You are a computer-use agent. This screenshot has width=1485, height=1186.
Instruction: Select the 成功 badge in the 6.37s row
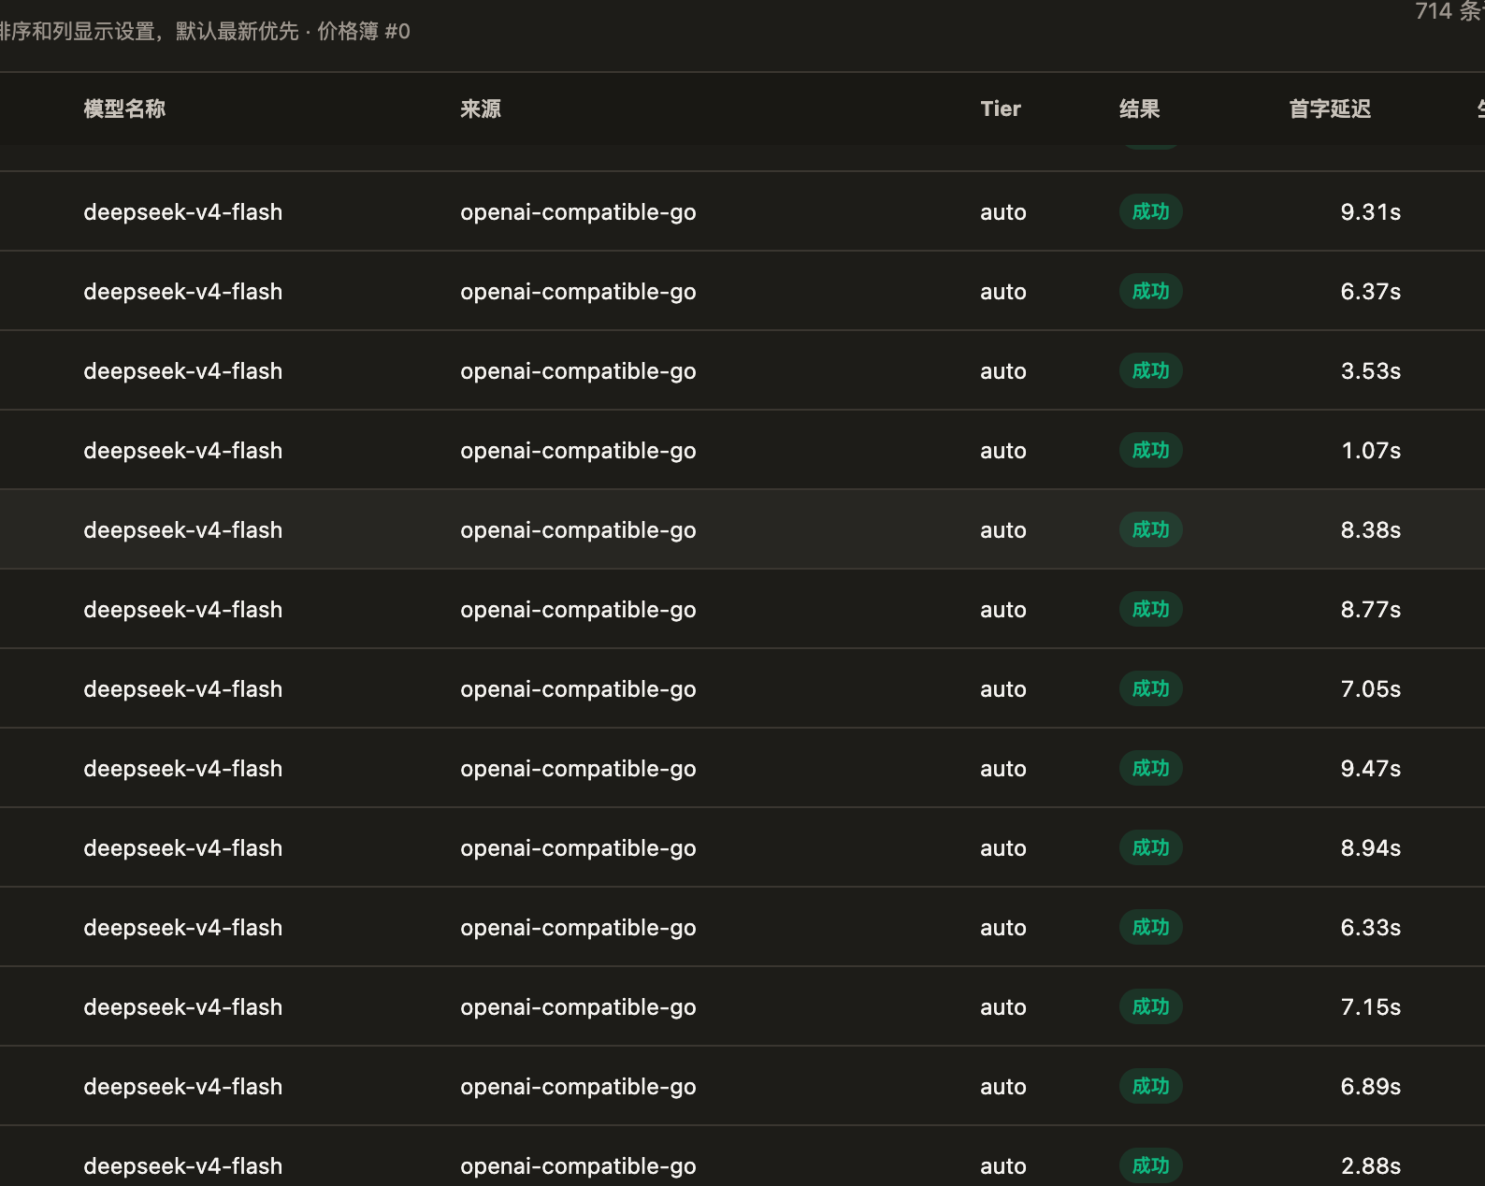(x=1151, y=292)
